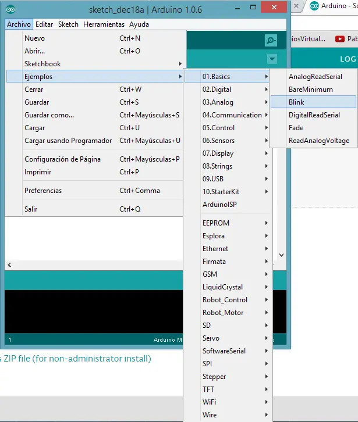Expand GSM library examples
Image resolution: width=358 pixels, height=422 pixels.
(227, 274)
